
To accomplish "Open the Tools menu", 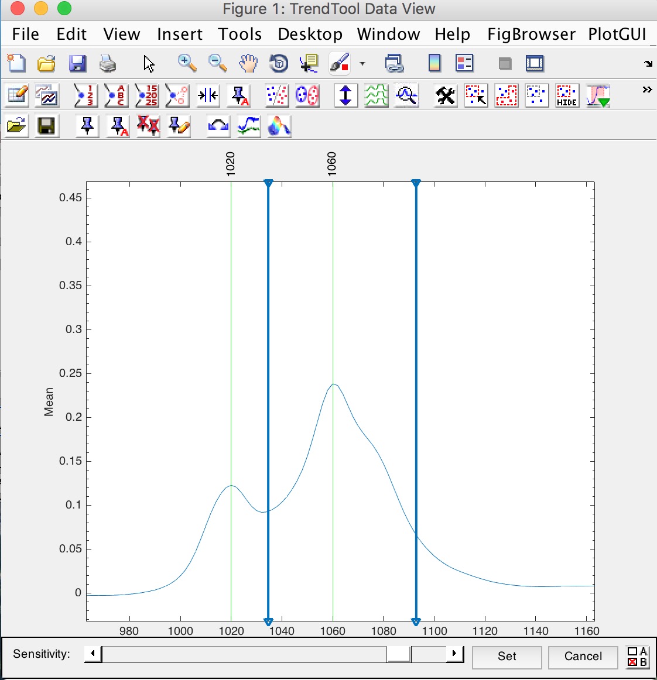I will pyautogui.click(x=239, y=34).
